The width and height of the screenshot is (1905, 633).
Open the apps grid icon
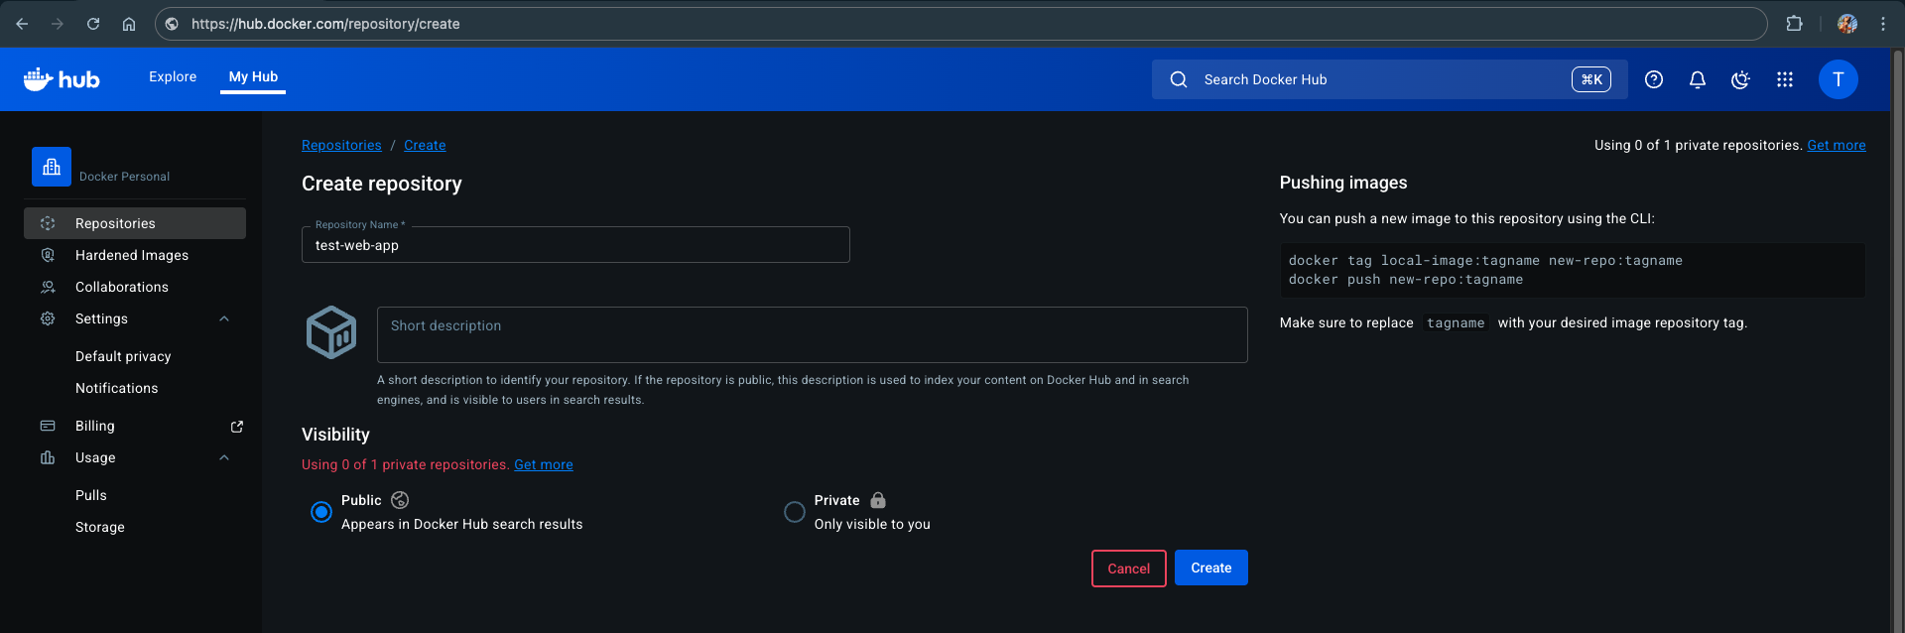(1785, 79)
